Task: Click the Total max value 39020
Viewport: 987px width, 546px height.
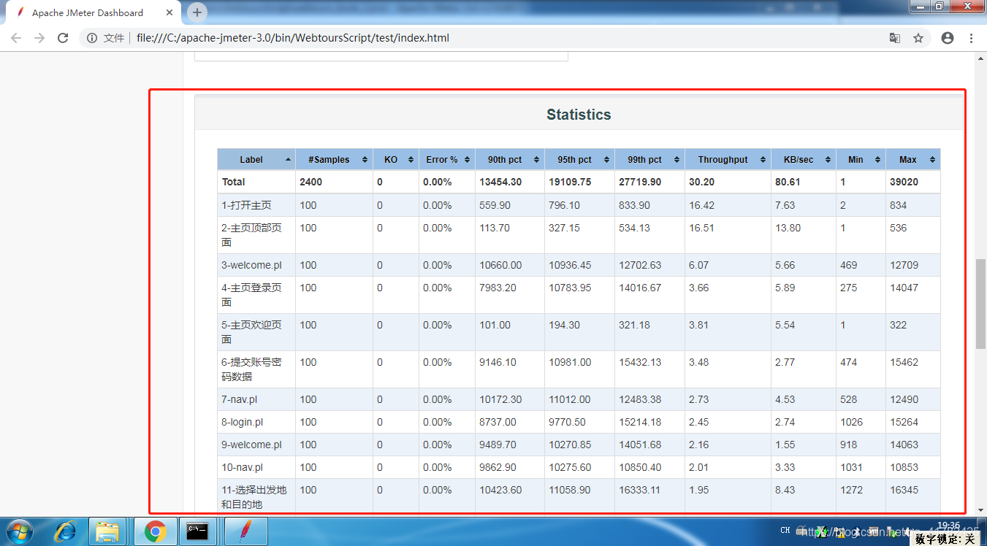Action: coord(904,182)
